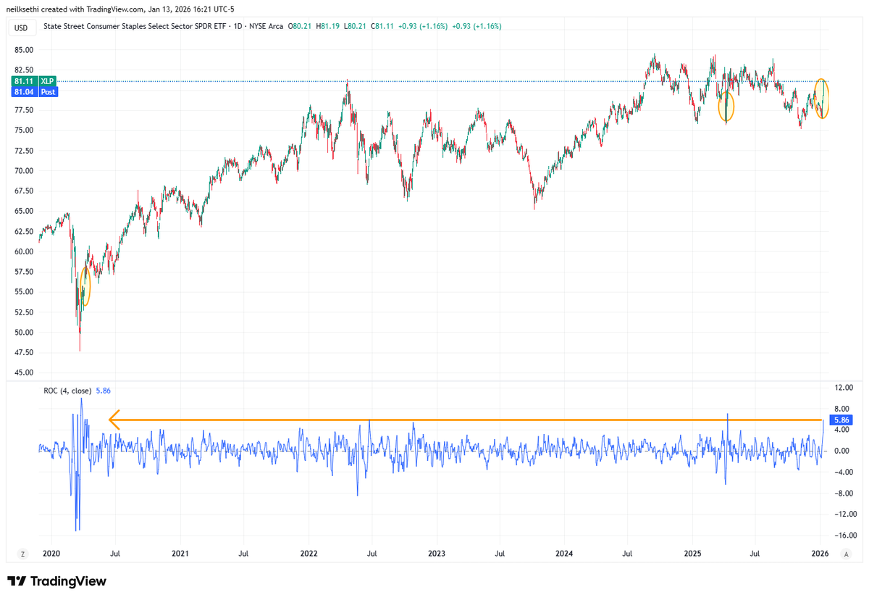Select the 5.86 label on the ROC scale

840,419
